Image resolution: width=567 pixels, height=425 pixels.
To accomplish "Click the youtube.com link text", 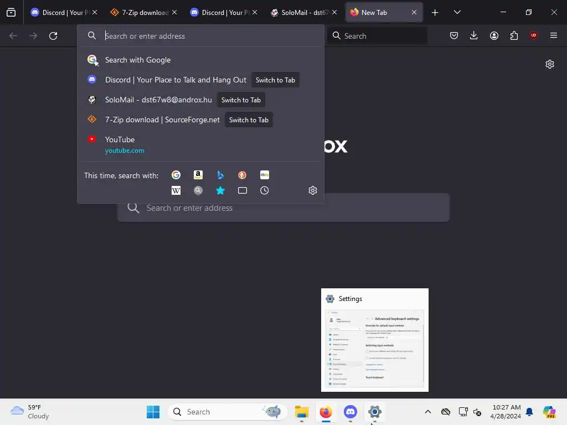I will click(125, 151).
